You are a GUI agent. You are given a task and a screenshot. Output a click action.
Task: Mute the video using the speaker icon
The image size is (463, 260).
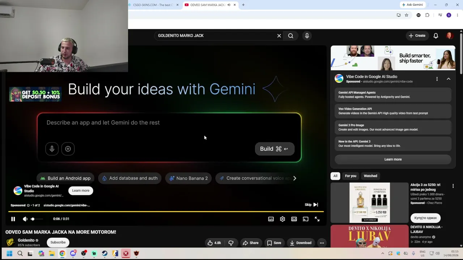(25, 219)
